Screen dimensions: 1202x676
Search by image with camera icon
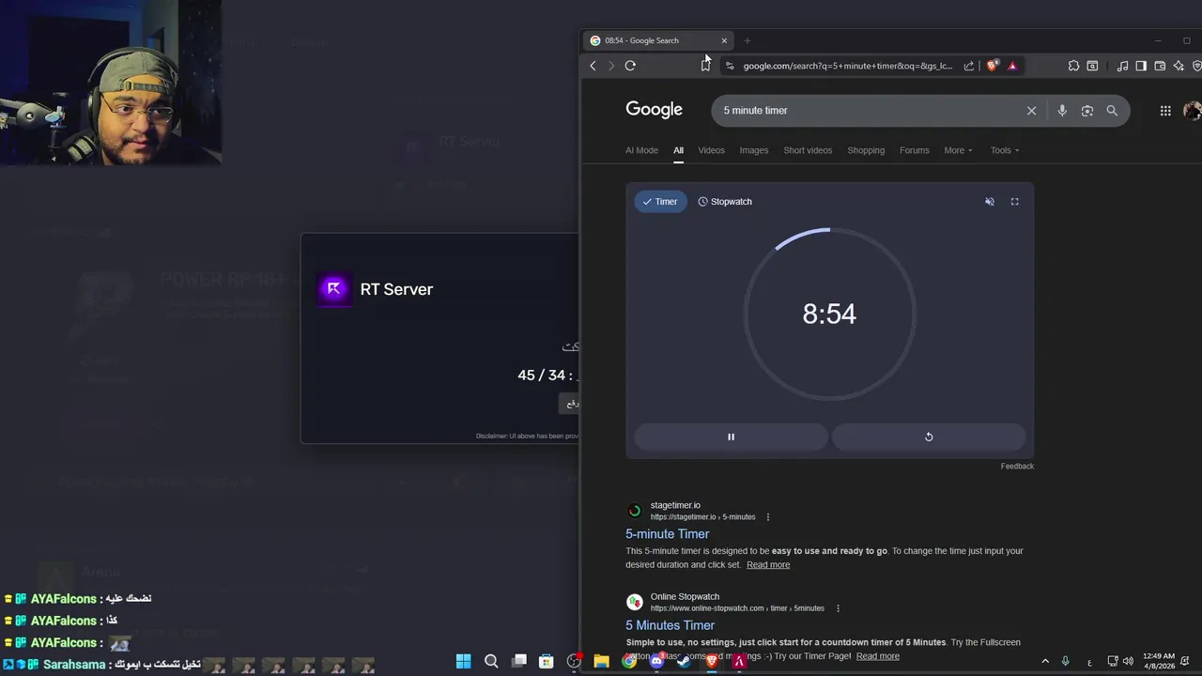point(1087,111)
